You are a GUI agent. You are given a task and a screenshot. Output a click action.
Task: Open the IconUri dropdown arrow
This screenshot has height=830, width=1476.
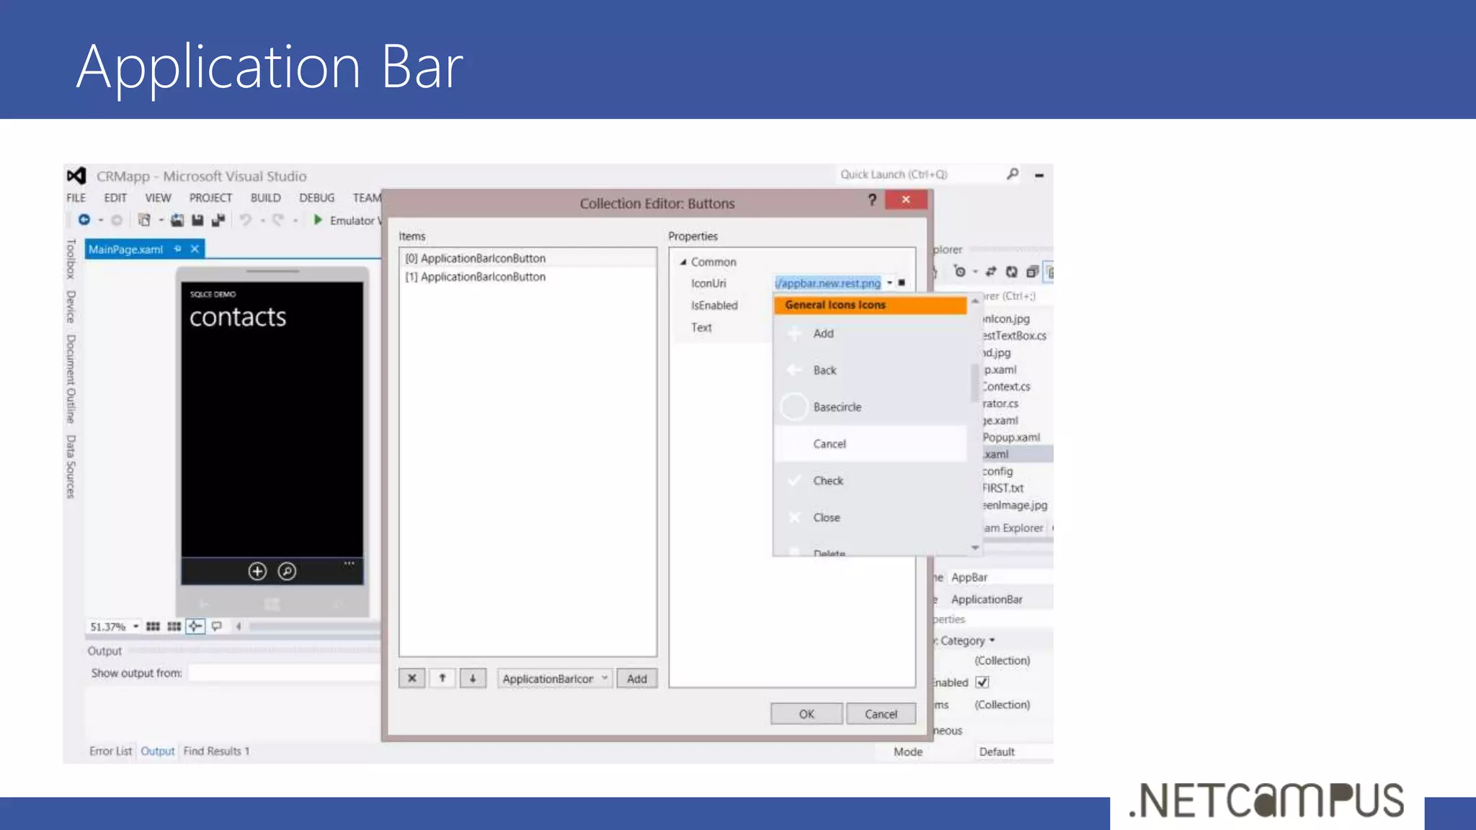890,282
